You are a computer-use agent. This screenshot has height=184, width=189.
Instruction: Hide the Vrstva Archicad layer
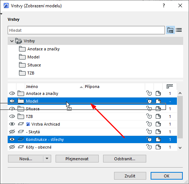coord(12,124)
